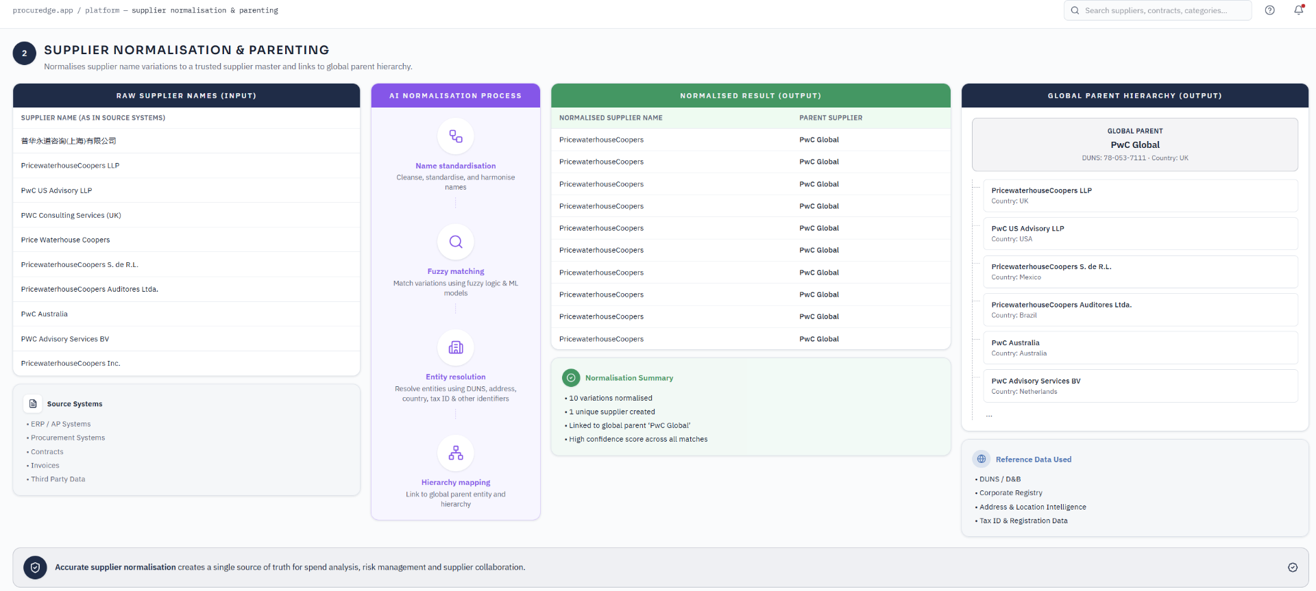1316x591 pixels.
Task: Select the PricewaterhouseCoopers Auditores Ltda. hierarchy card
Action: [1140, 310]
